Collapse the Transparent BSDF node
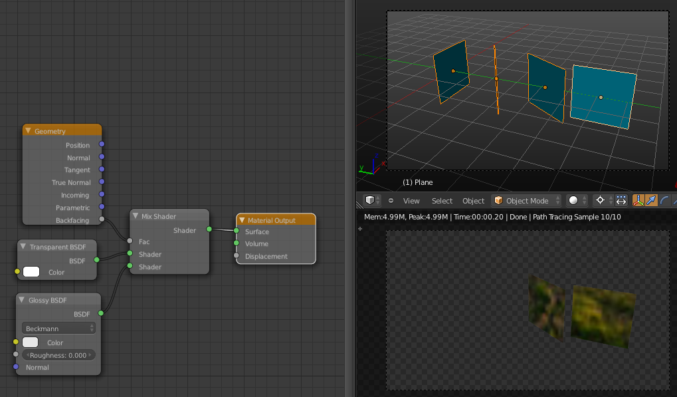The image size is (677, 397). 23,246
